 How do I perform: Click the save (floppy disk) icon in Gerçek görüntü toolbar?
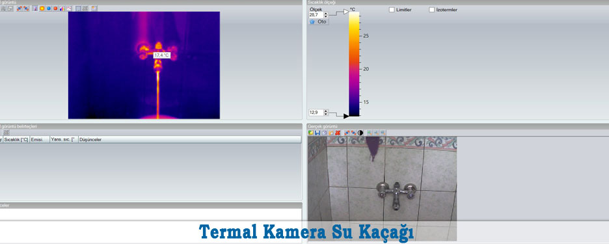click(318, 133)
